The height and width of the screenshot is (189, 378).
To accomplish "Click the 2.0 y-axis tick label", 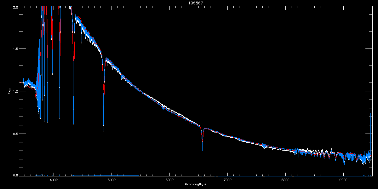I will point(15,7).
